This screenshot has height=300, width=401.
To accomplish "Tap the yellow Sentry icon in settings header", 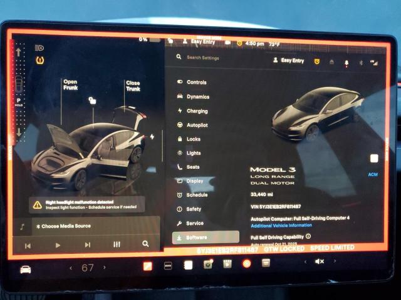I will pos(317,61).
